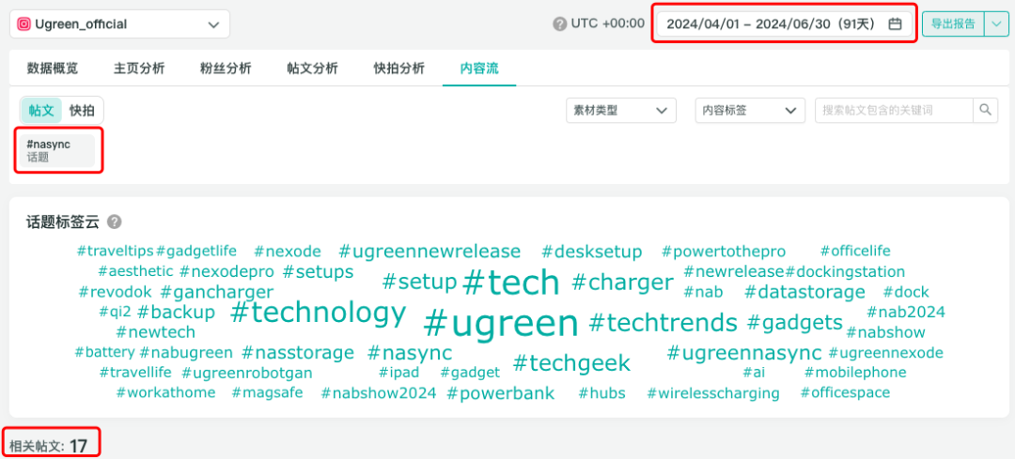1015x459 pixels.
Task: Switch to the 数据概览 tab
Action: point(53,69)
